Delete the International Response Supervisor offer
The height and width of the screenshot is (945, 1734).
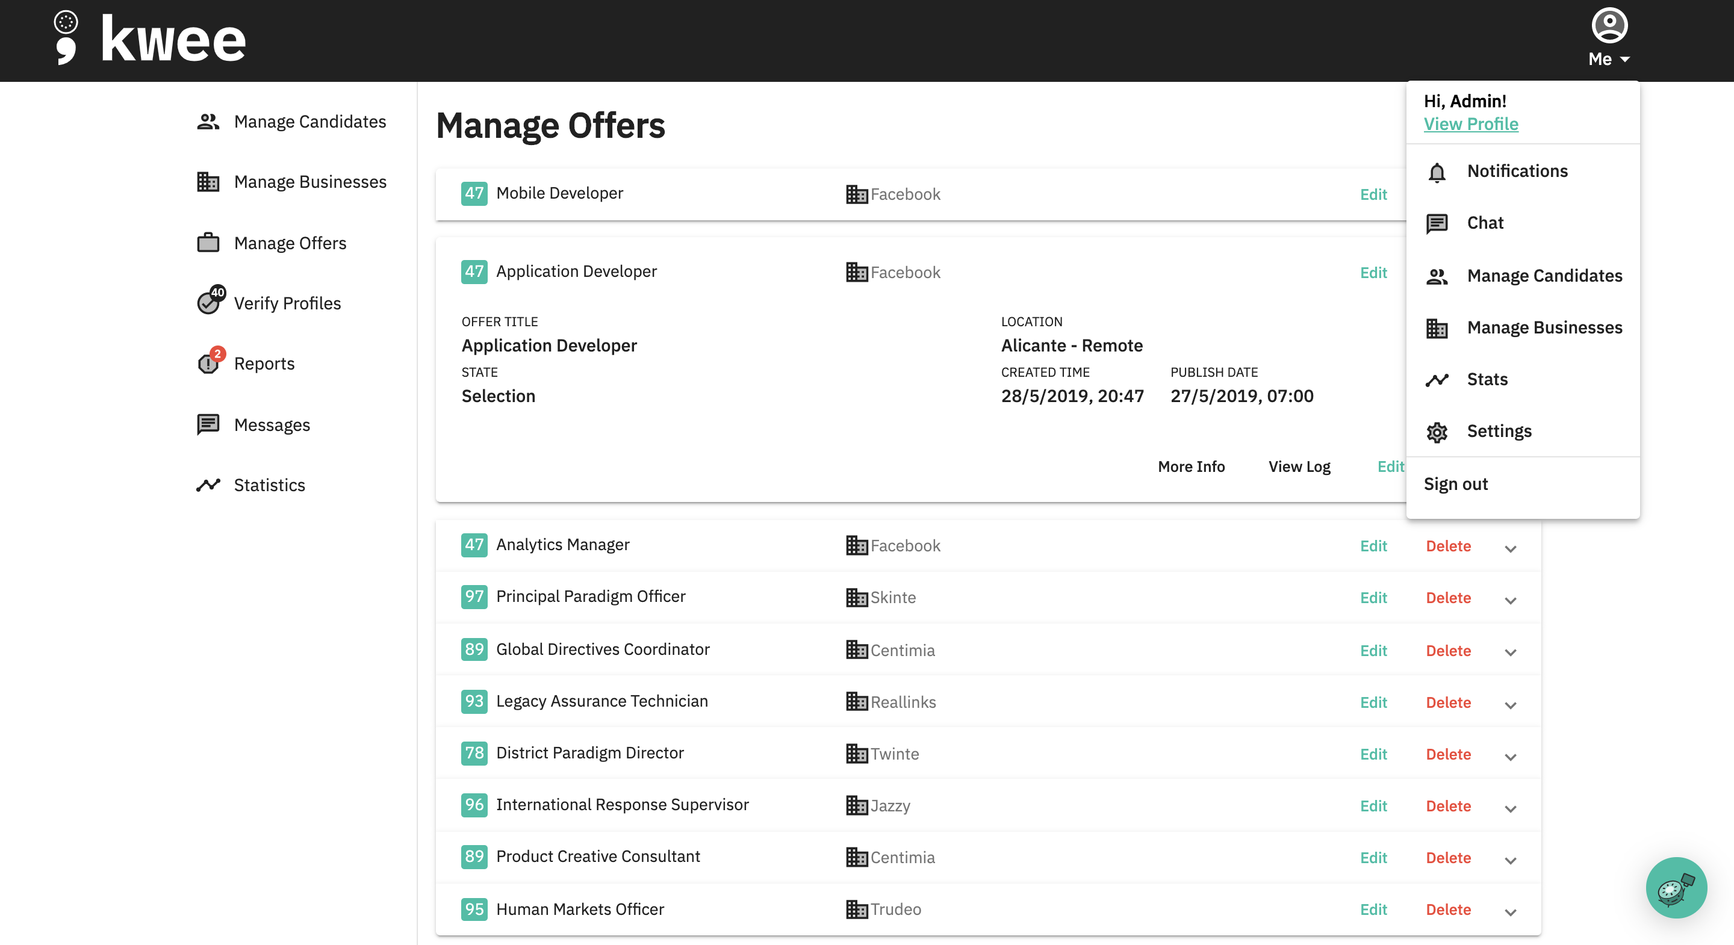(1448, 806)
